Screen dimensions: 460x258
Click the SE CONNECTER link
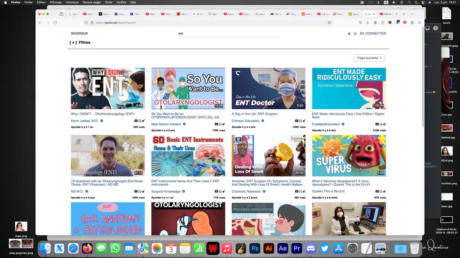coord(373,34)
